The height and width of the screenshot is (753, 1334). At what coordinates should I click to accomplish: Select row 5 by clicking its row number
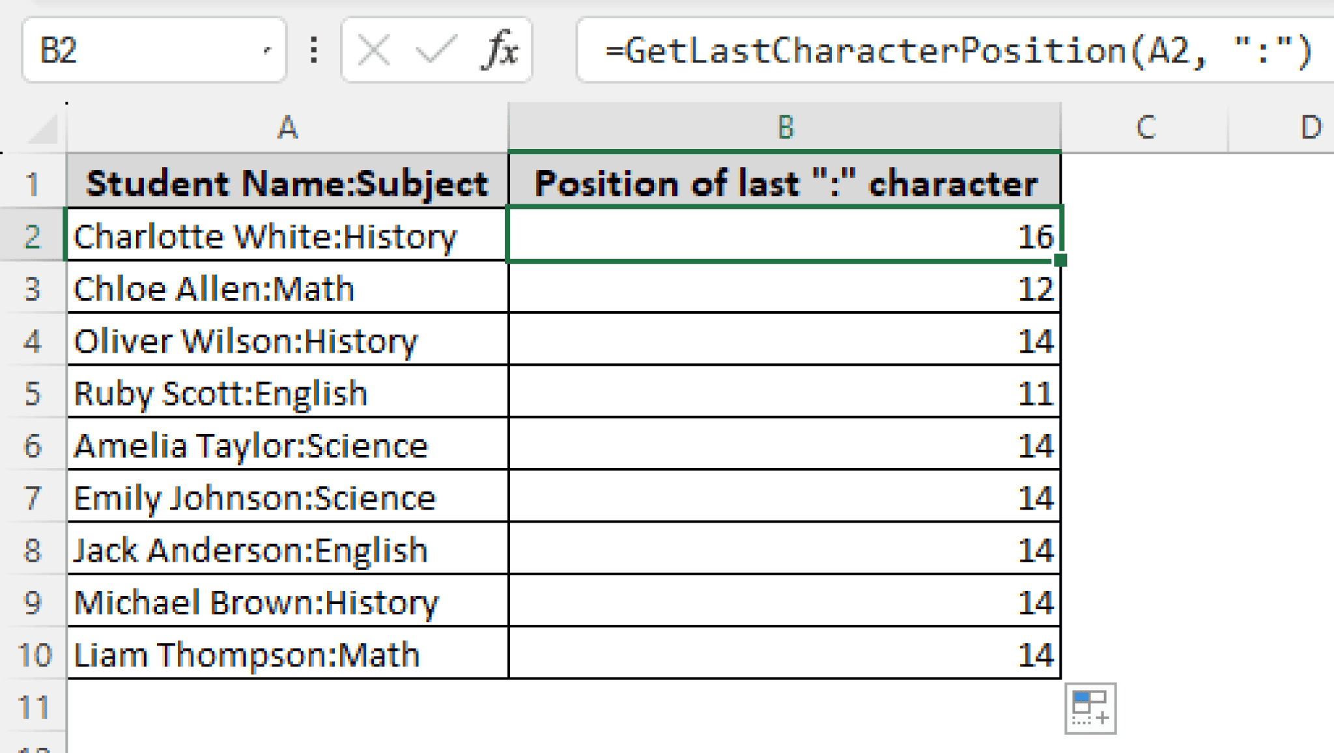click(x=34, y=392)
